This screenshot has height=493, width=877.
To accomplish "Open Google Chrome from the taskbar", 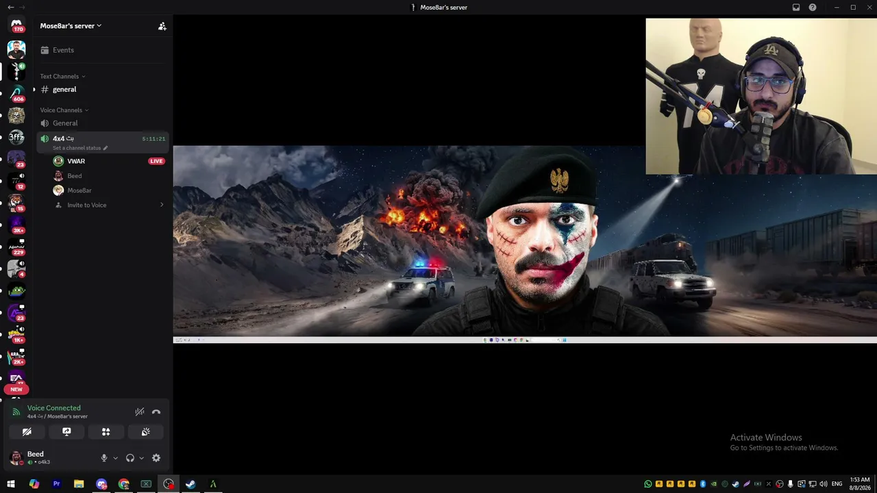I will 124,484.
